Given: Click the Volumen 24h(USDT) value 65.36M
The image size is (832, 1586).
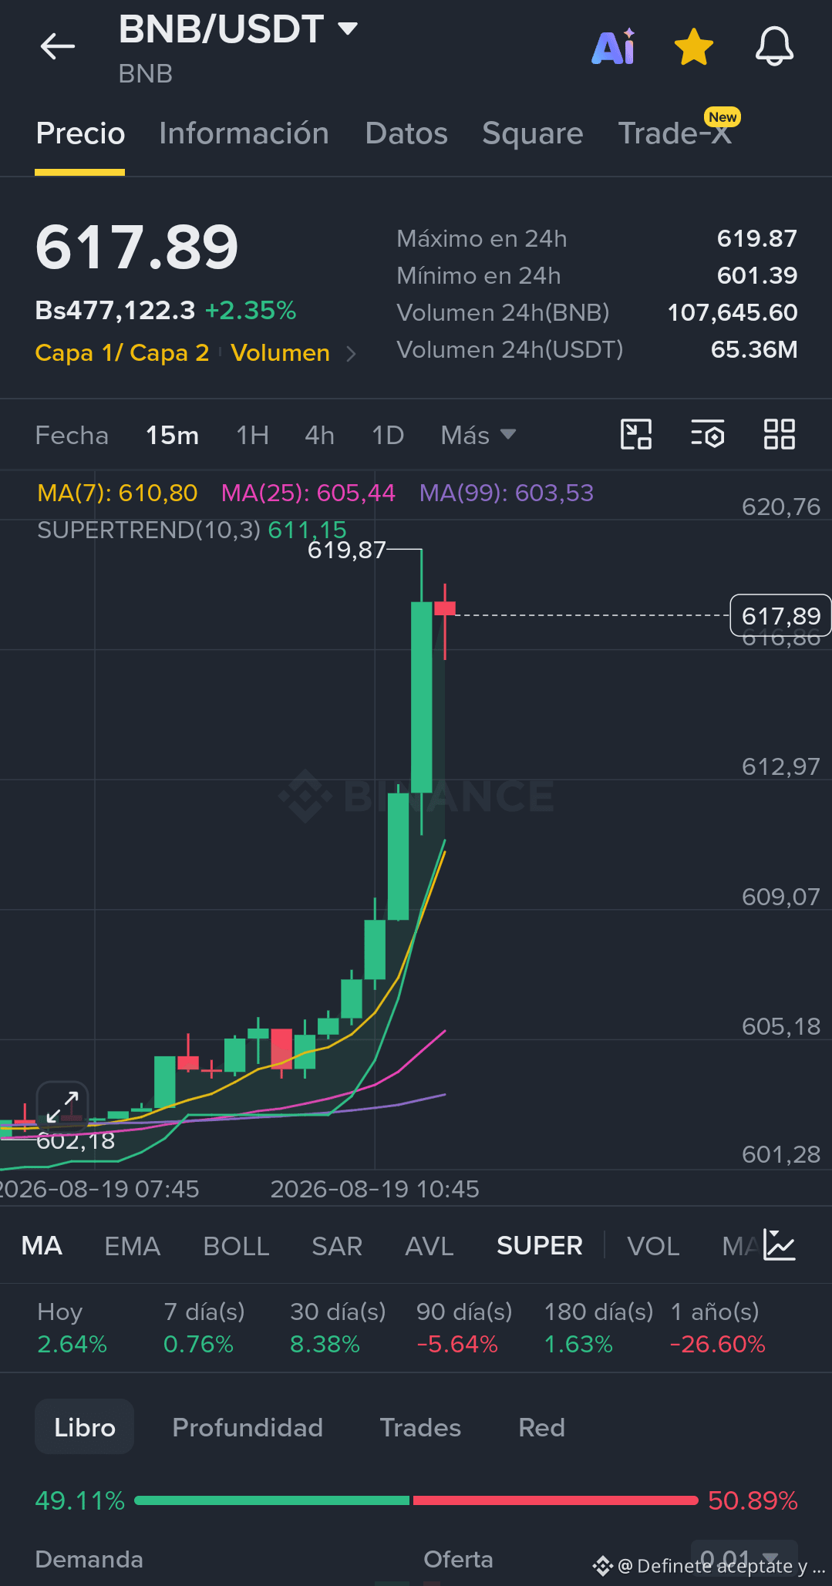Looking at the screenshot, I should (x=754, y=350).
